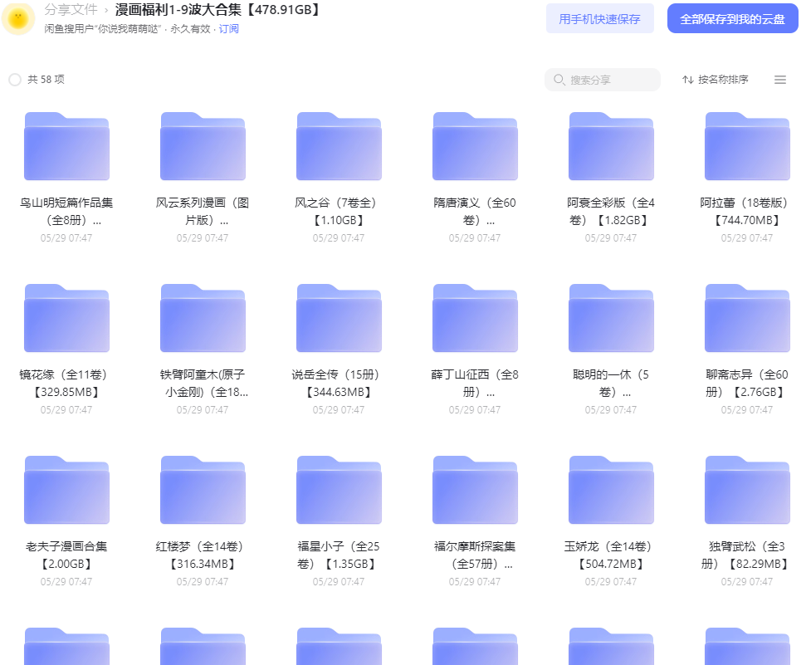This screenshot has width=806, height=665.
Task: Open the 薛丁山征西 folder icon
Action: click(x=475, y=318)
